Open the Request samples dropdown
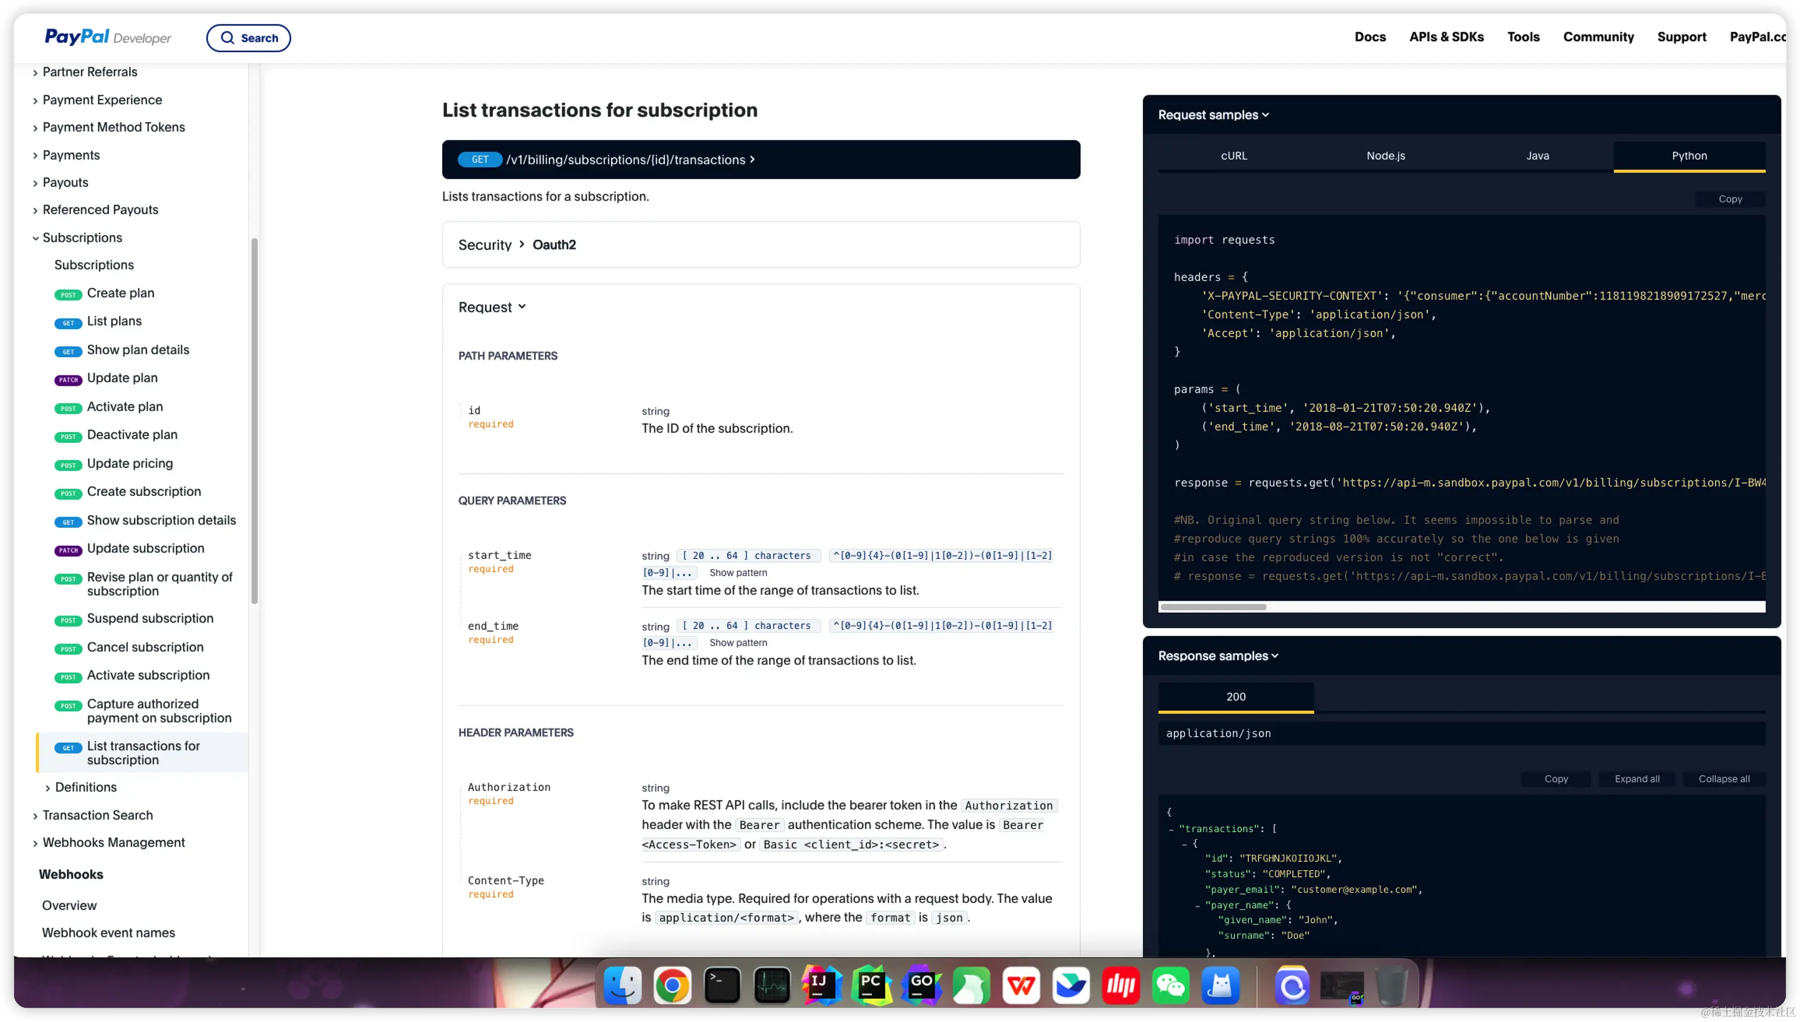This screenshot has width=1800, height=1022. coord(1212,115)
